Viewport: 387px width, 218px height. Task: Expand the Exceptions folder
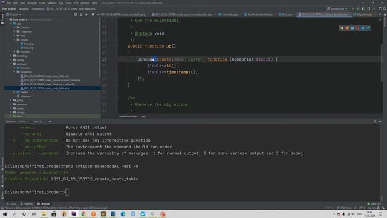[15, 31]
